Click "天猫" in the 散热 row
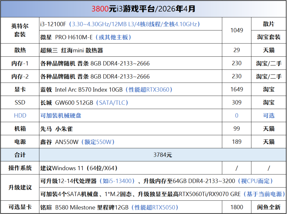The height and width of the screenshot is (214, 287). click(269, 50)
